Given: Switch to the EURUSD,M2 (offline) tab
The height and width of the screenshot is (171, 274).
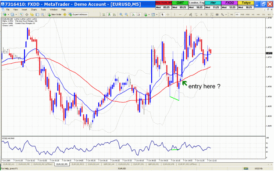Looking at the screenshot, I should (x=43, y=164).
